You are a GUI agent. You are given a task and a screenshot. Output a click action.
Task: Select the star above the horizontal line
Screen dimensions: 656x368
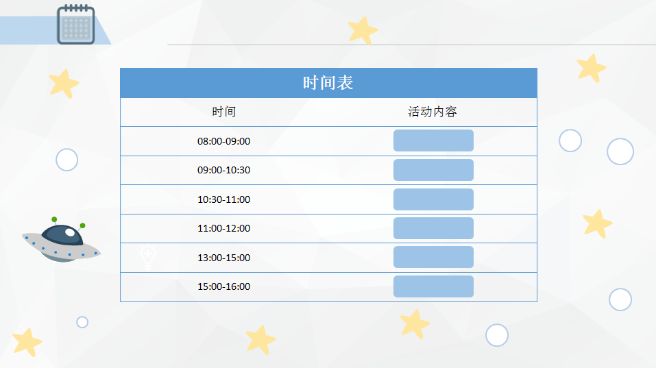[x=363, y=30]
